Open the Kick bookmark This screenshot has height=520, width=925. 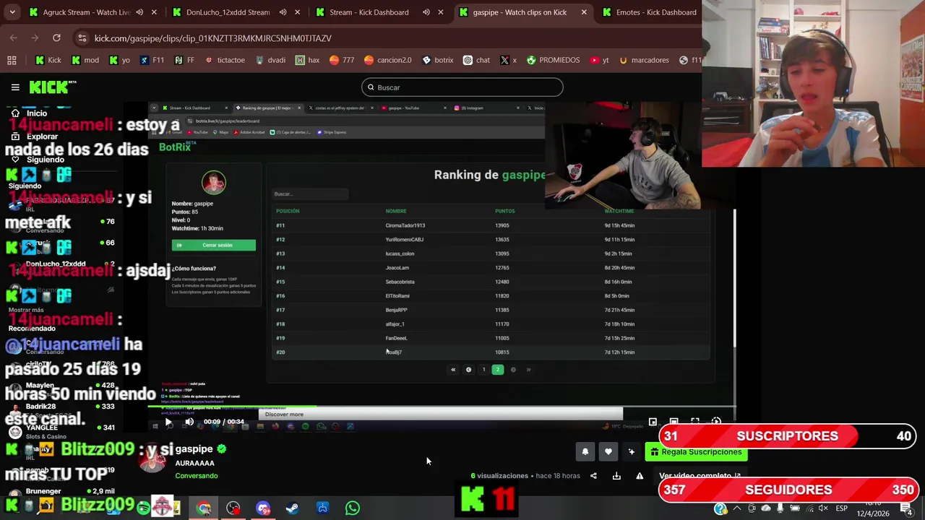48,60
